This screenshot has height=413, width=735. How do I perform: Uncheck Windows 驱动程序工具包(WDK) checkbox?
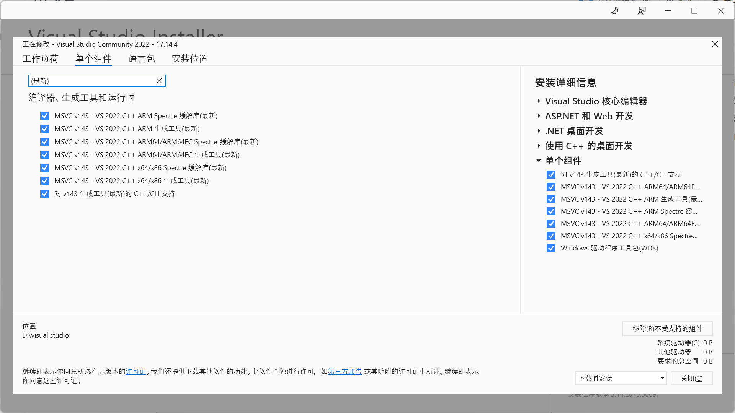point(551,248)
